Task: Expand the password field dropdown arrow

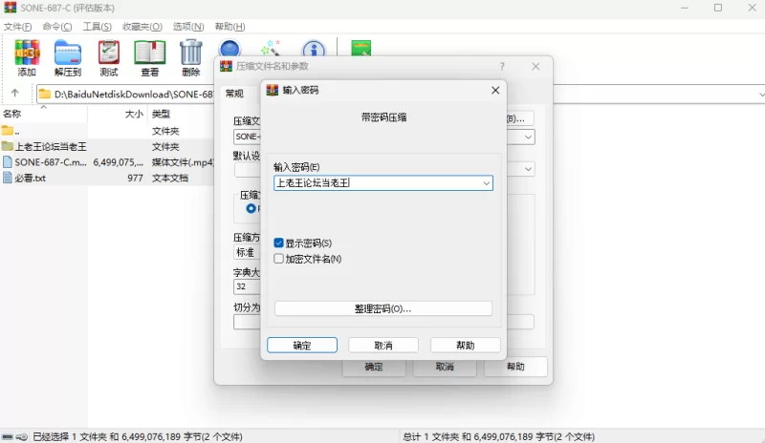Action: (x=486, y=183)
